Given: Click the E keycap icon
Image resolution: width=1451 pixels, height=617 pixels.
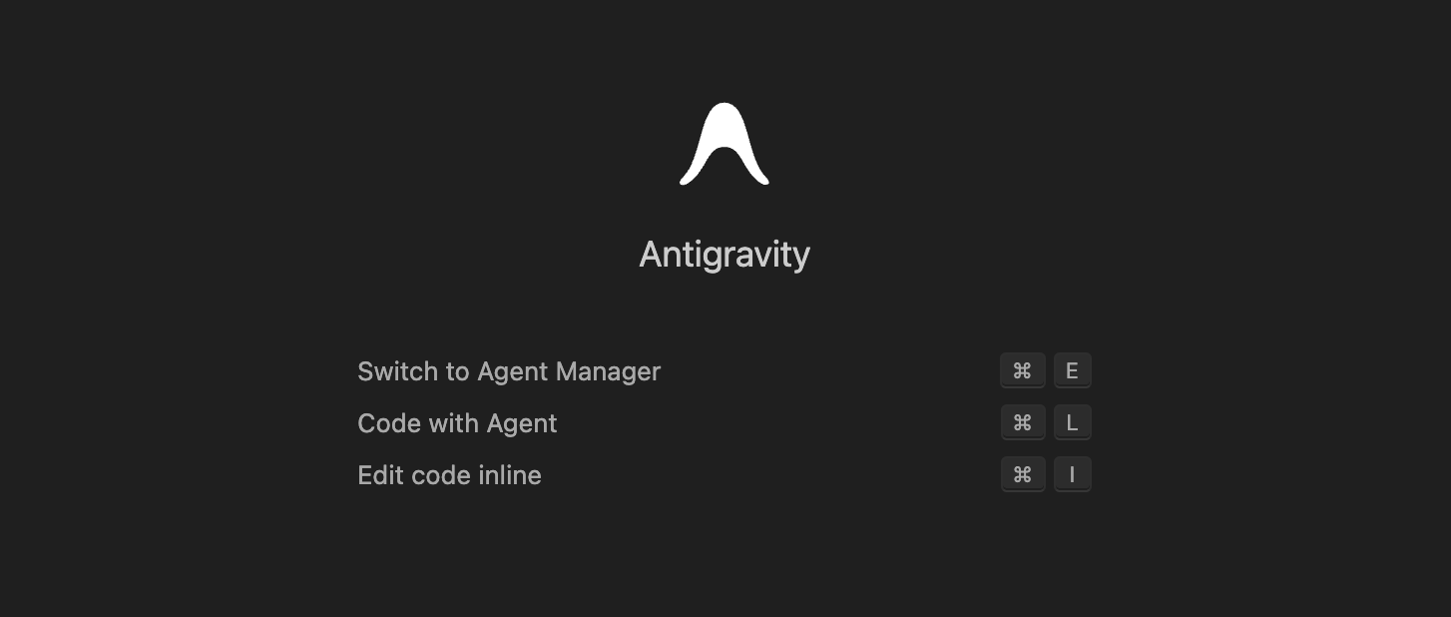Looking at the screenshot, I should pyautogui.click(x=1072, y=371).
